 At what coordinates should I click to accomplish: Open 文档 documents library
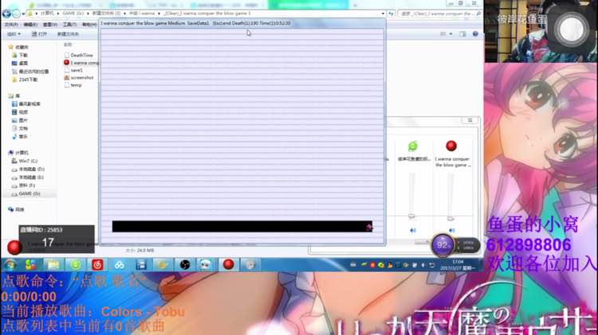(x=19, y=128)
